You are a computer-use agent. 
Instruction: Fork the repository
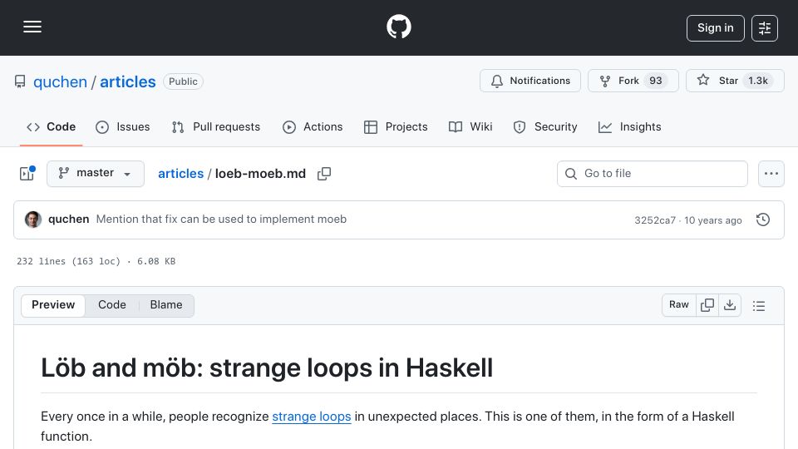(x=633, y=81)
